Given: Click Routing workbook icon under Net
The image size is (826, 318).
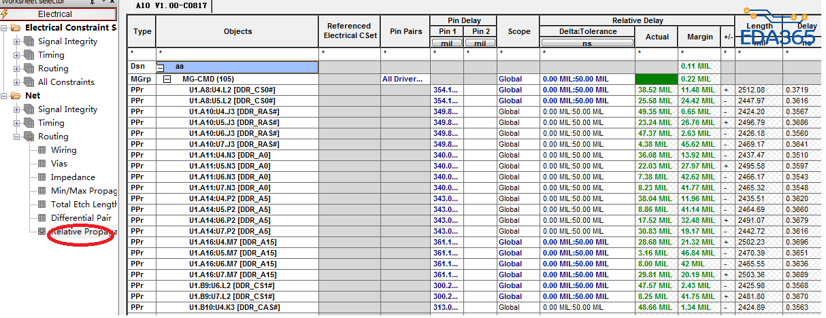Looking at the screenshot, I should [29, 137].
